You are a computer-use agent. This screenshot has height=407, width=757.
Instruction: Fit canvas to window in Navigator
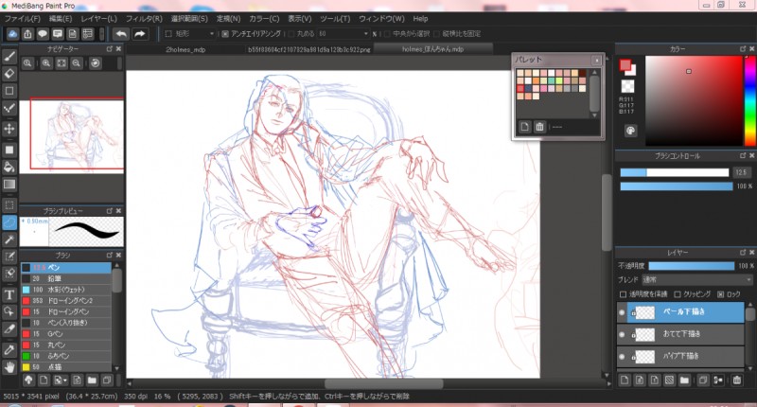pos(62,63)
